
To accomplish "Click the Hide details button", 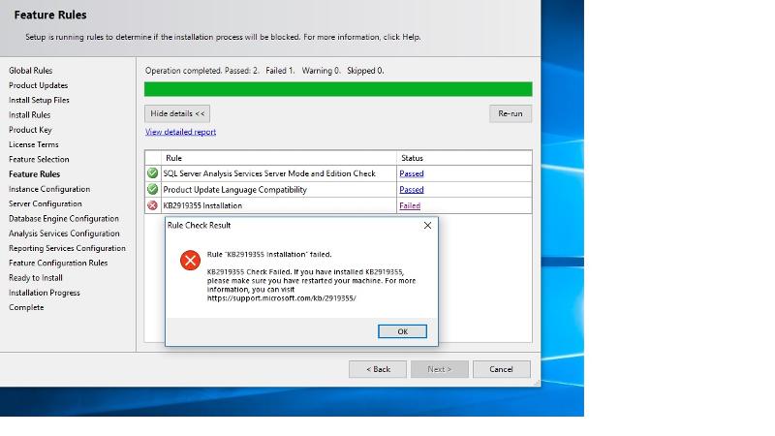I will 177,113.
